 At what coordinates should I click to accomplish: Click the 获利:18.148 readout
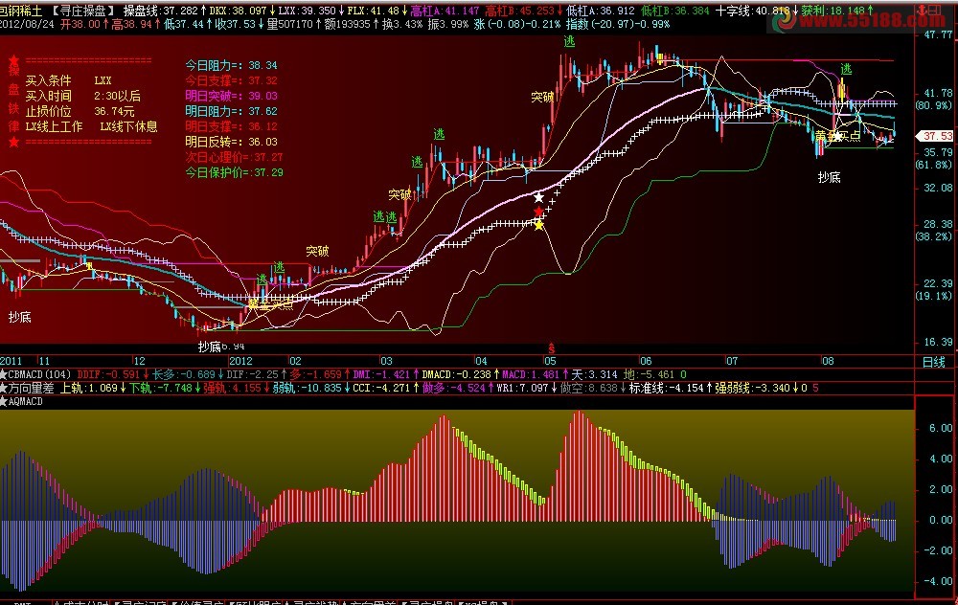[x=833, y=11]
